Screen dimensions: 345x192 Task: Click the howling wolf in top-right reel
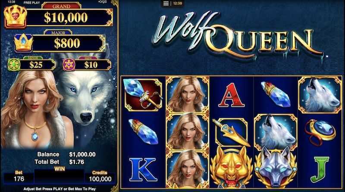click(x=320, y=95)
